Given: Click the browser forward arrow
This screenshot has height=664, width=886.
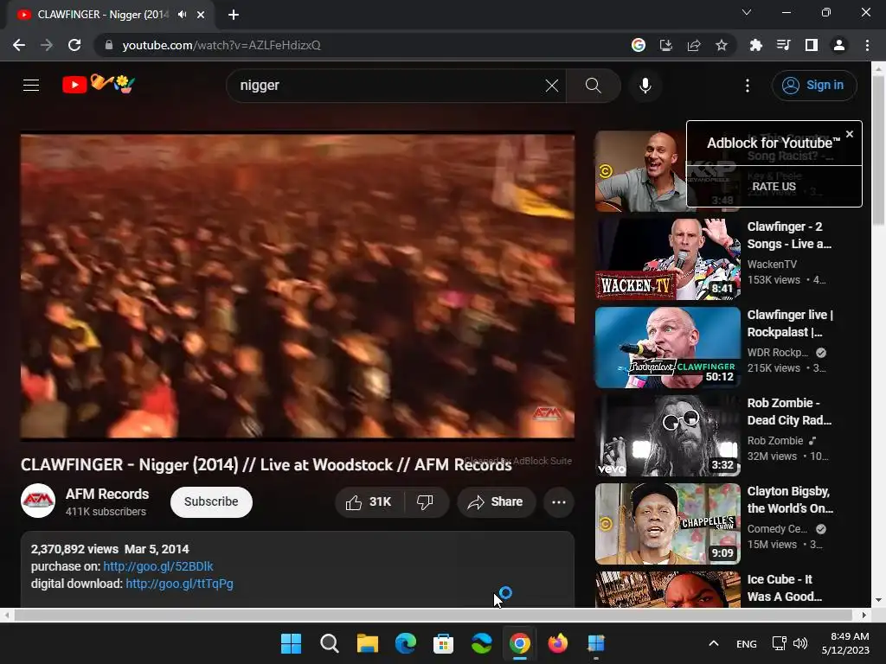Looking at the screenshot, I should pos(47,45).
